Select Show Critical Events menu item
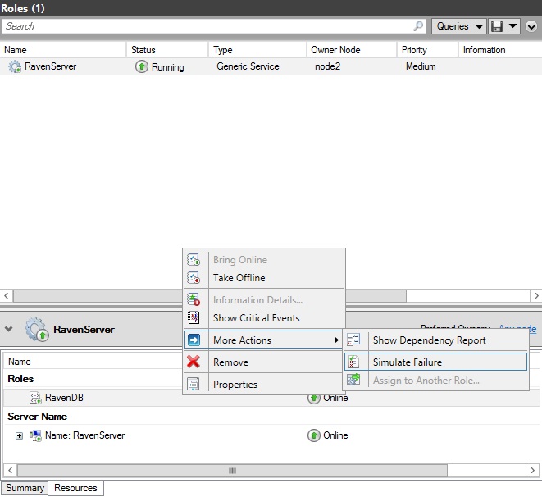Image resolution: width=542 pixels, height=497 pixels. pyautogui.click(x=264, y=317)
